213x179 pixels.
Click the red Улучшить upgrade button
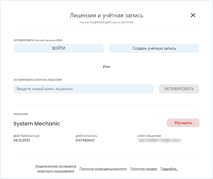tap(183, 123)
